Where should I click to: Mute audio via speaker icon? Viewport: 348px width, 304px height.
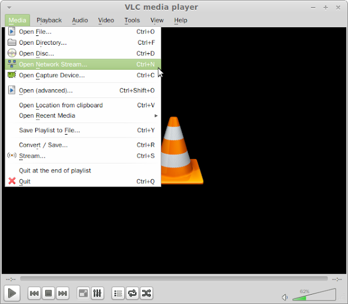click(285, 297)
